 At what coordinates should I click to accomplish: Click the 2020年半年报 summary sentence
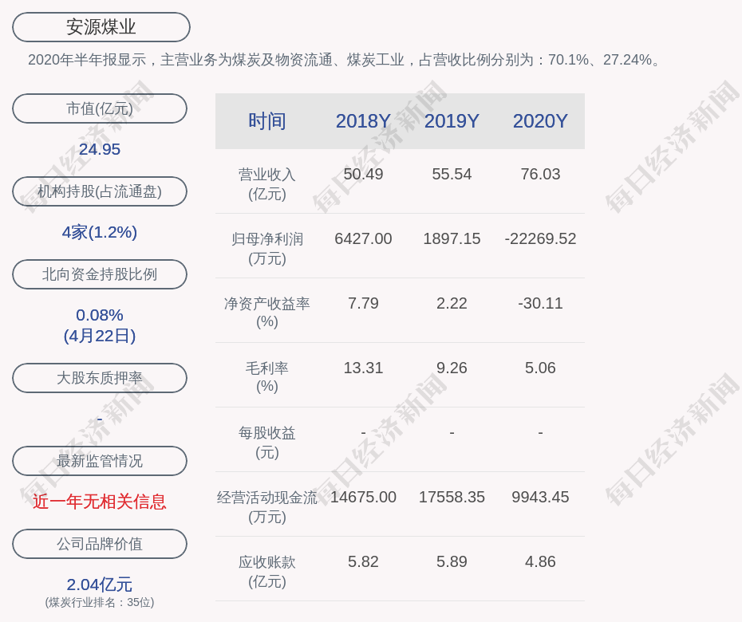coord(345,60)
